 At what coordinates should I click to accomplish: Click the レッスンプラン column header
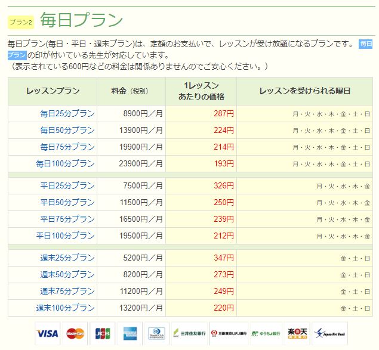tap(53, 91)
